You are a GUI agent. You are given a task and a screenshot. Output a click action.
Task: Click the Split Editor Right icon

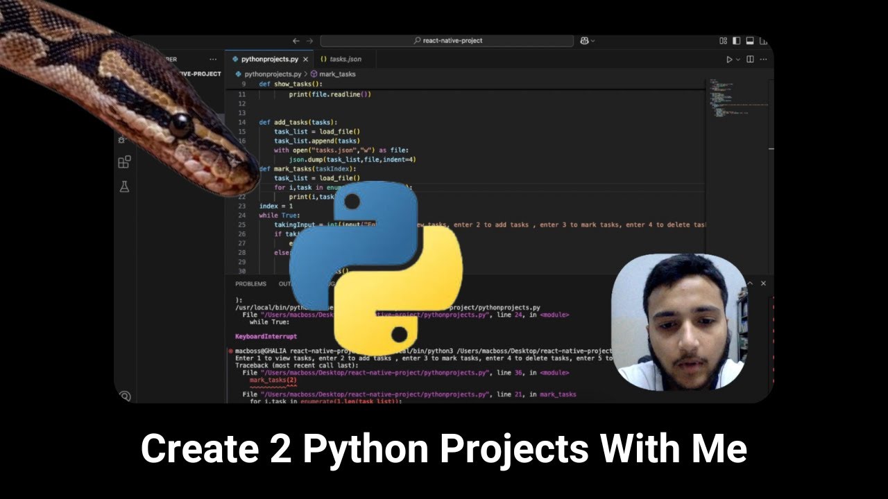pos(750,60)
